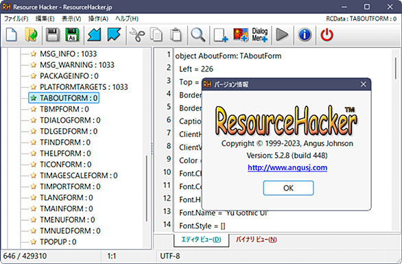Open the 操作(A) menu
The image size is (402, 264).
click(x=98, y=19)
